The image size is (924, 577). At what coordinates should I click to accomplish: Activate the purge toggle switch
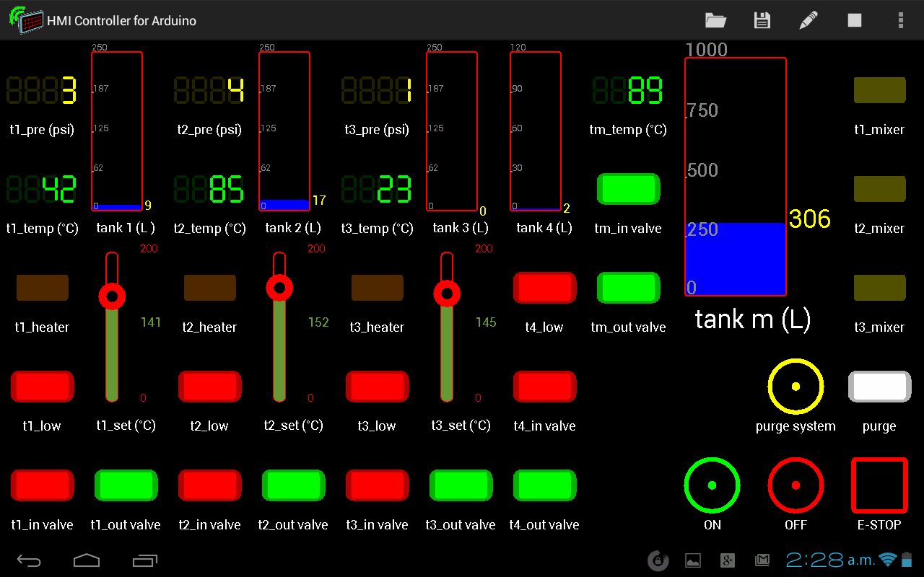click(x=879, y=387)
